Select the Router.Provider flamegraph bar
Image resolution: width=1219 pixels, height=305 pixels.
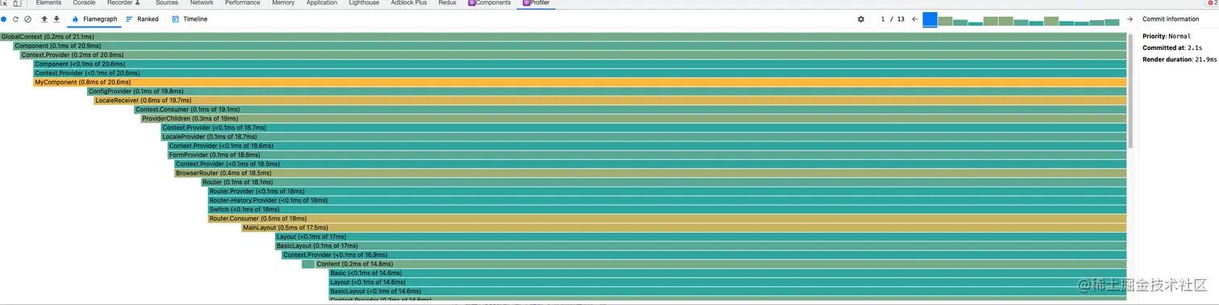pyautogui.click(x=667, y=192)
